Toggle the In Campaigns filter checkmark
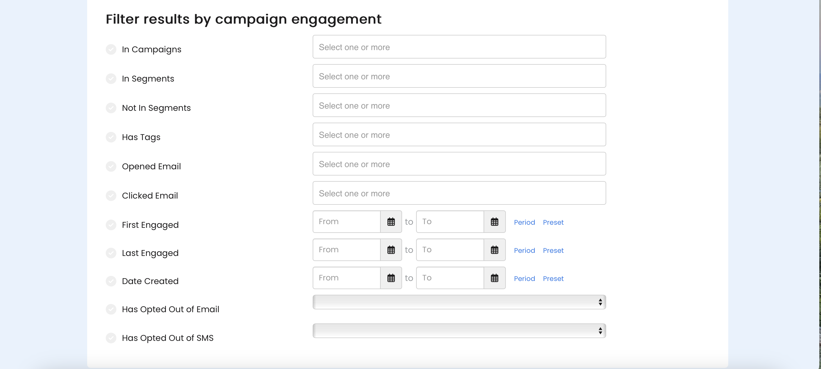Image resolution: width=821 pixels, height=369 pixels. coord(111,49)
